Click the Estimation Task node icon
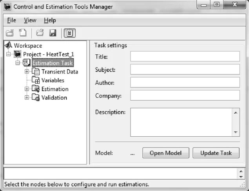 click(26, 62)
